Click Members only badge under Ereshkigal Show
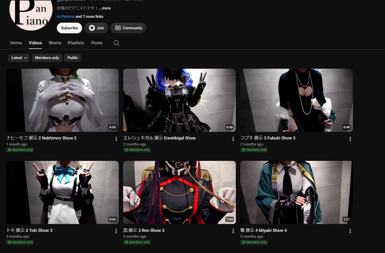385x253 pixels. (x=137, y=150)
